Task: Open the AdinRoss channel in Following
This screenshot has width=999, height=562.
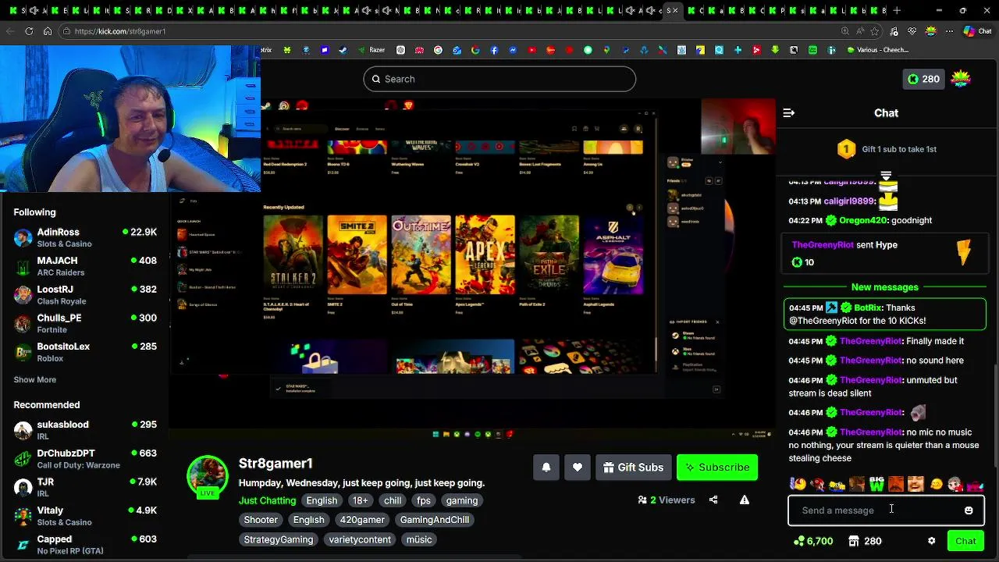Action: (85, 237)
